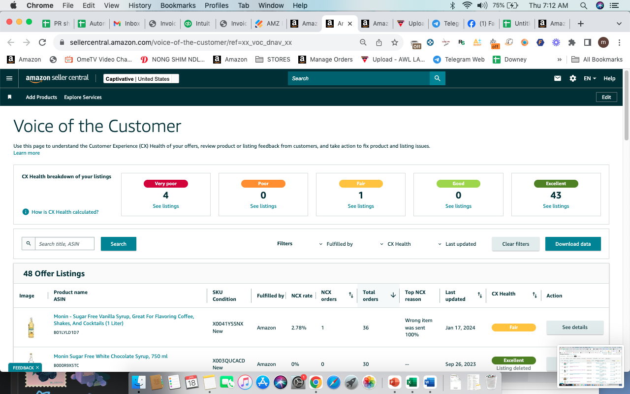Close the FEEDBACK tab at bottom left
The height and width of the screenshot is (394, 630).
click(37, 367)
